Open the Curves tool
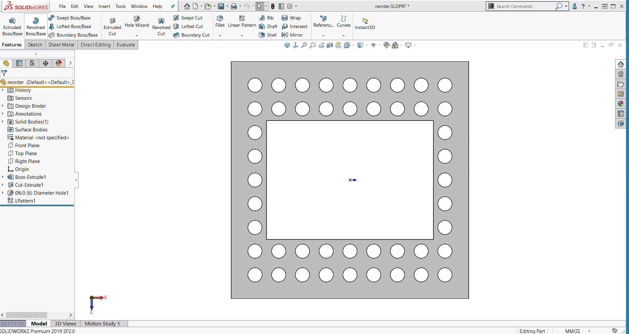 (344, 21)
